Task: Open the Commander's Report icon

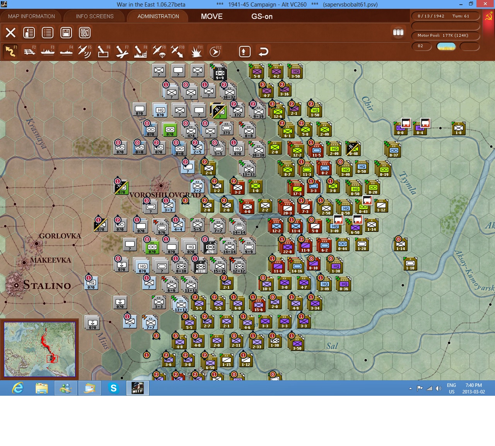Action: 29,32
